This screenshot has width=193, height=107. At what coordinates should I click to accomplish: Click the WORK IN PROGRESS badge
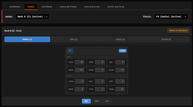[178, 31]
